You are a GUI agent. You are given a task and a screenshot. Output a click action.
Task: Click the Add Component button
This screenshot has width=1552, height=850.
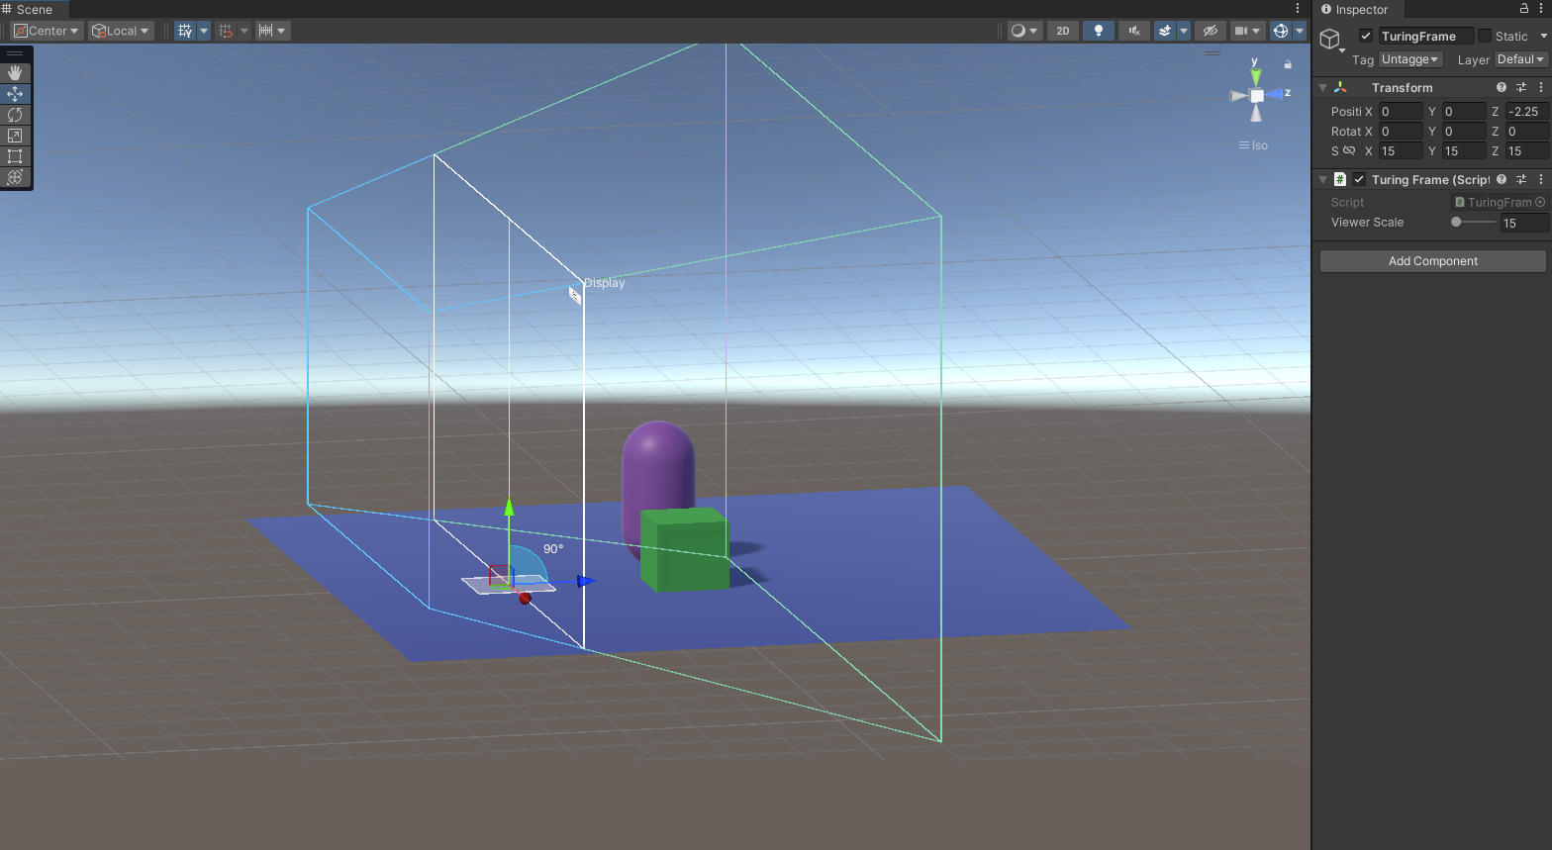(1432, 261)
